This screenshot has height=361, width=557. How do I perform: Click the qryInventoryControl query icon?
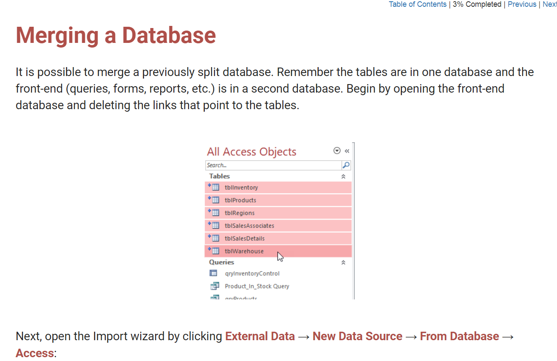tap(214, 273)
